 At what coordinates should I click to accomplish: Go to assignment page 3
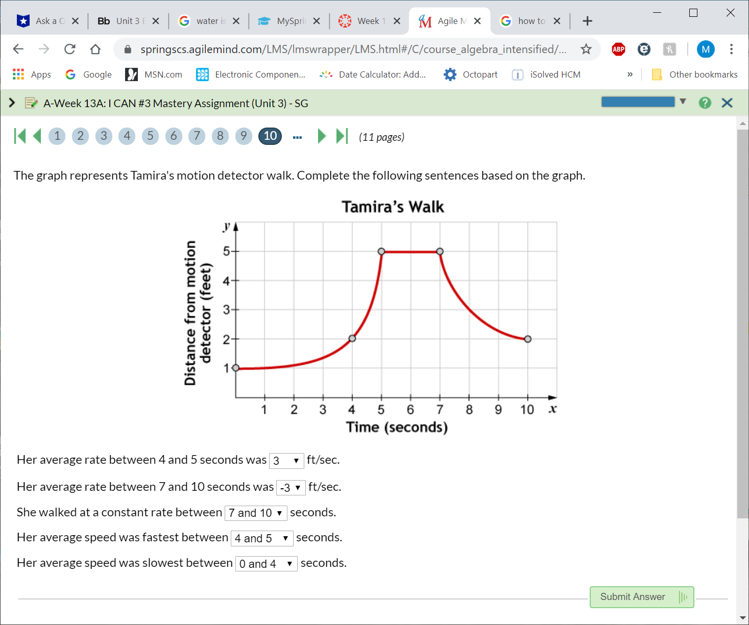[104, 136]
